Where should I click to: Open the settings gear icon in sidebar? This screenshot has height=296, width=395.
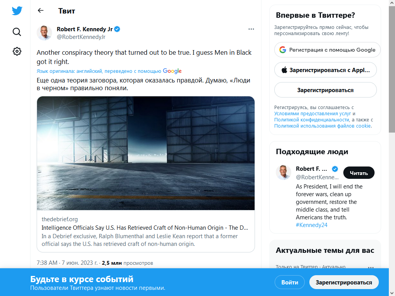tap(17, 51)
